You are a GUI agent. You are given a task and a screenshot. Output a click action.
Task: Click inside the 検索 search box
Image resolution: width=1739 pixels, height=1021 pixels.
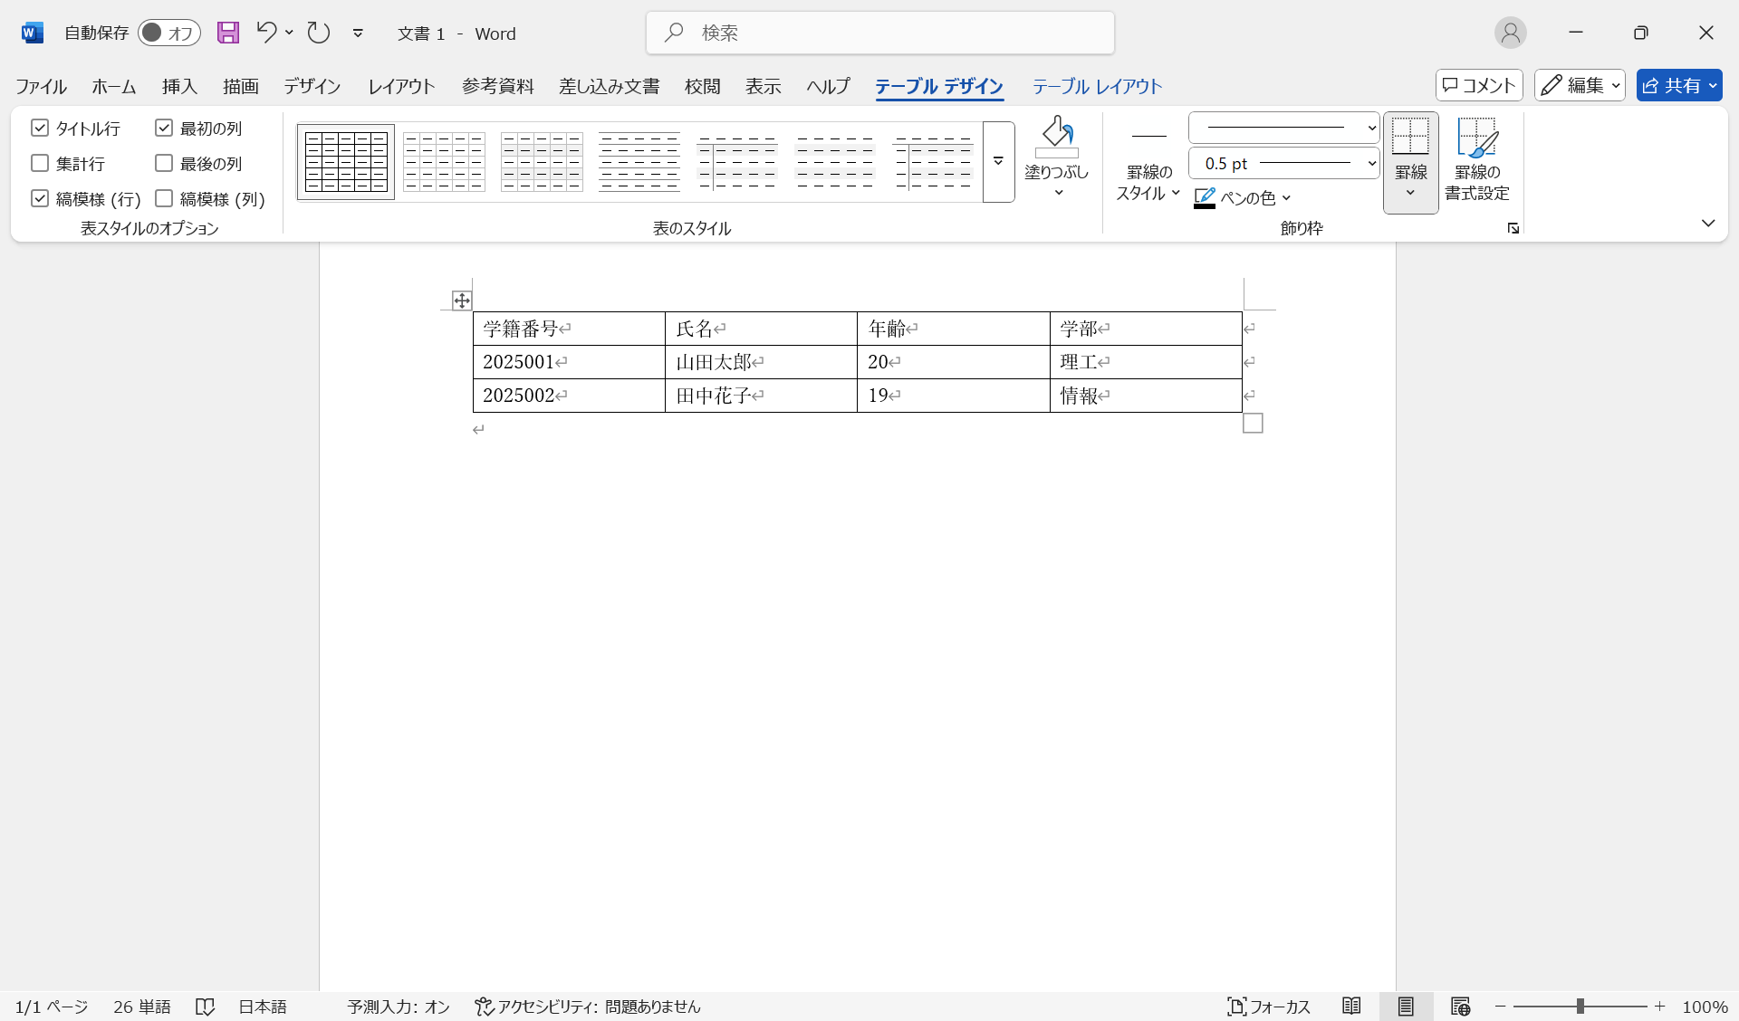pyautogui.click(x=879, y=33)
